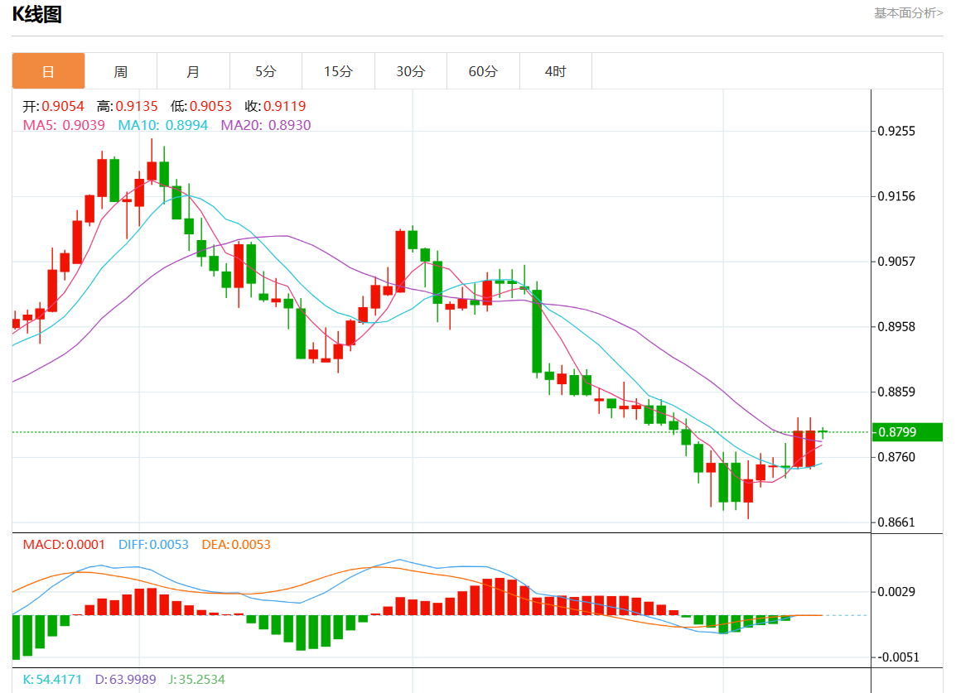Click the 低: 0.9053 low price
Viewport: 980px width, 693px height.
pyautogui.click(x=201, y=106)
